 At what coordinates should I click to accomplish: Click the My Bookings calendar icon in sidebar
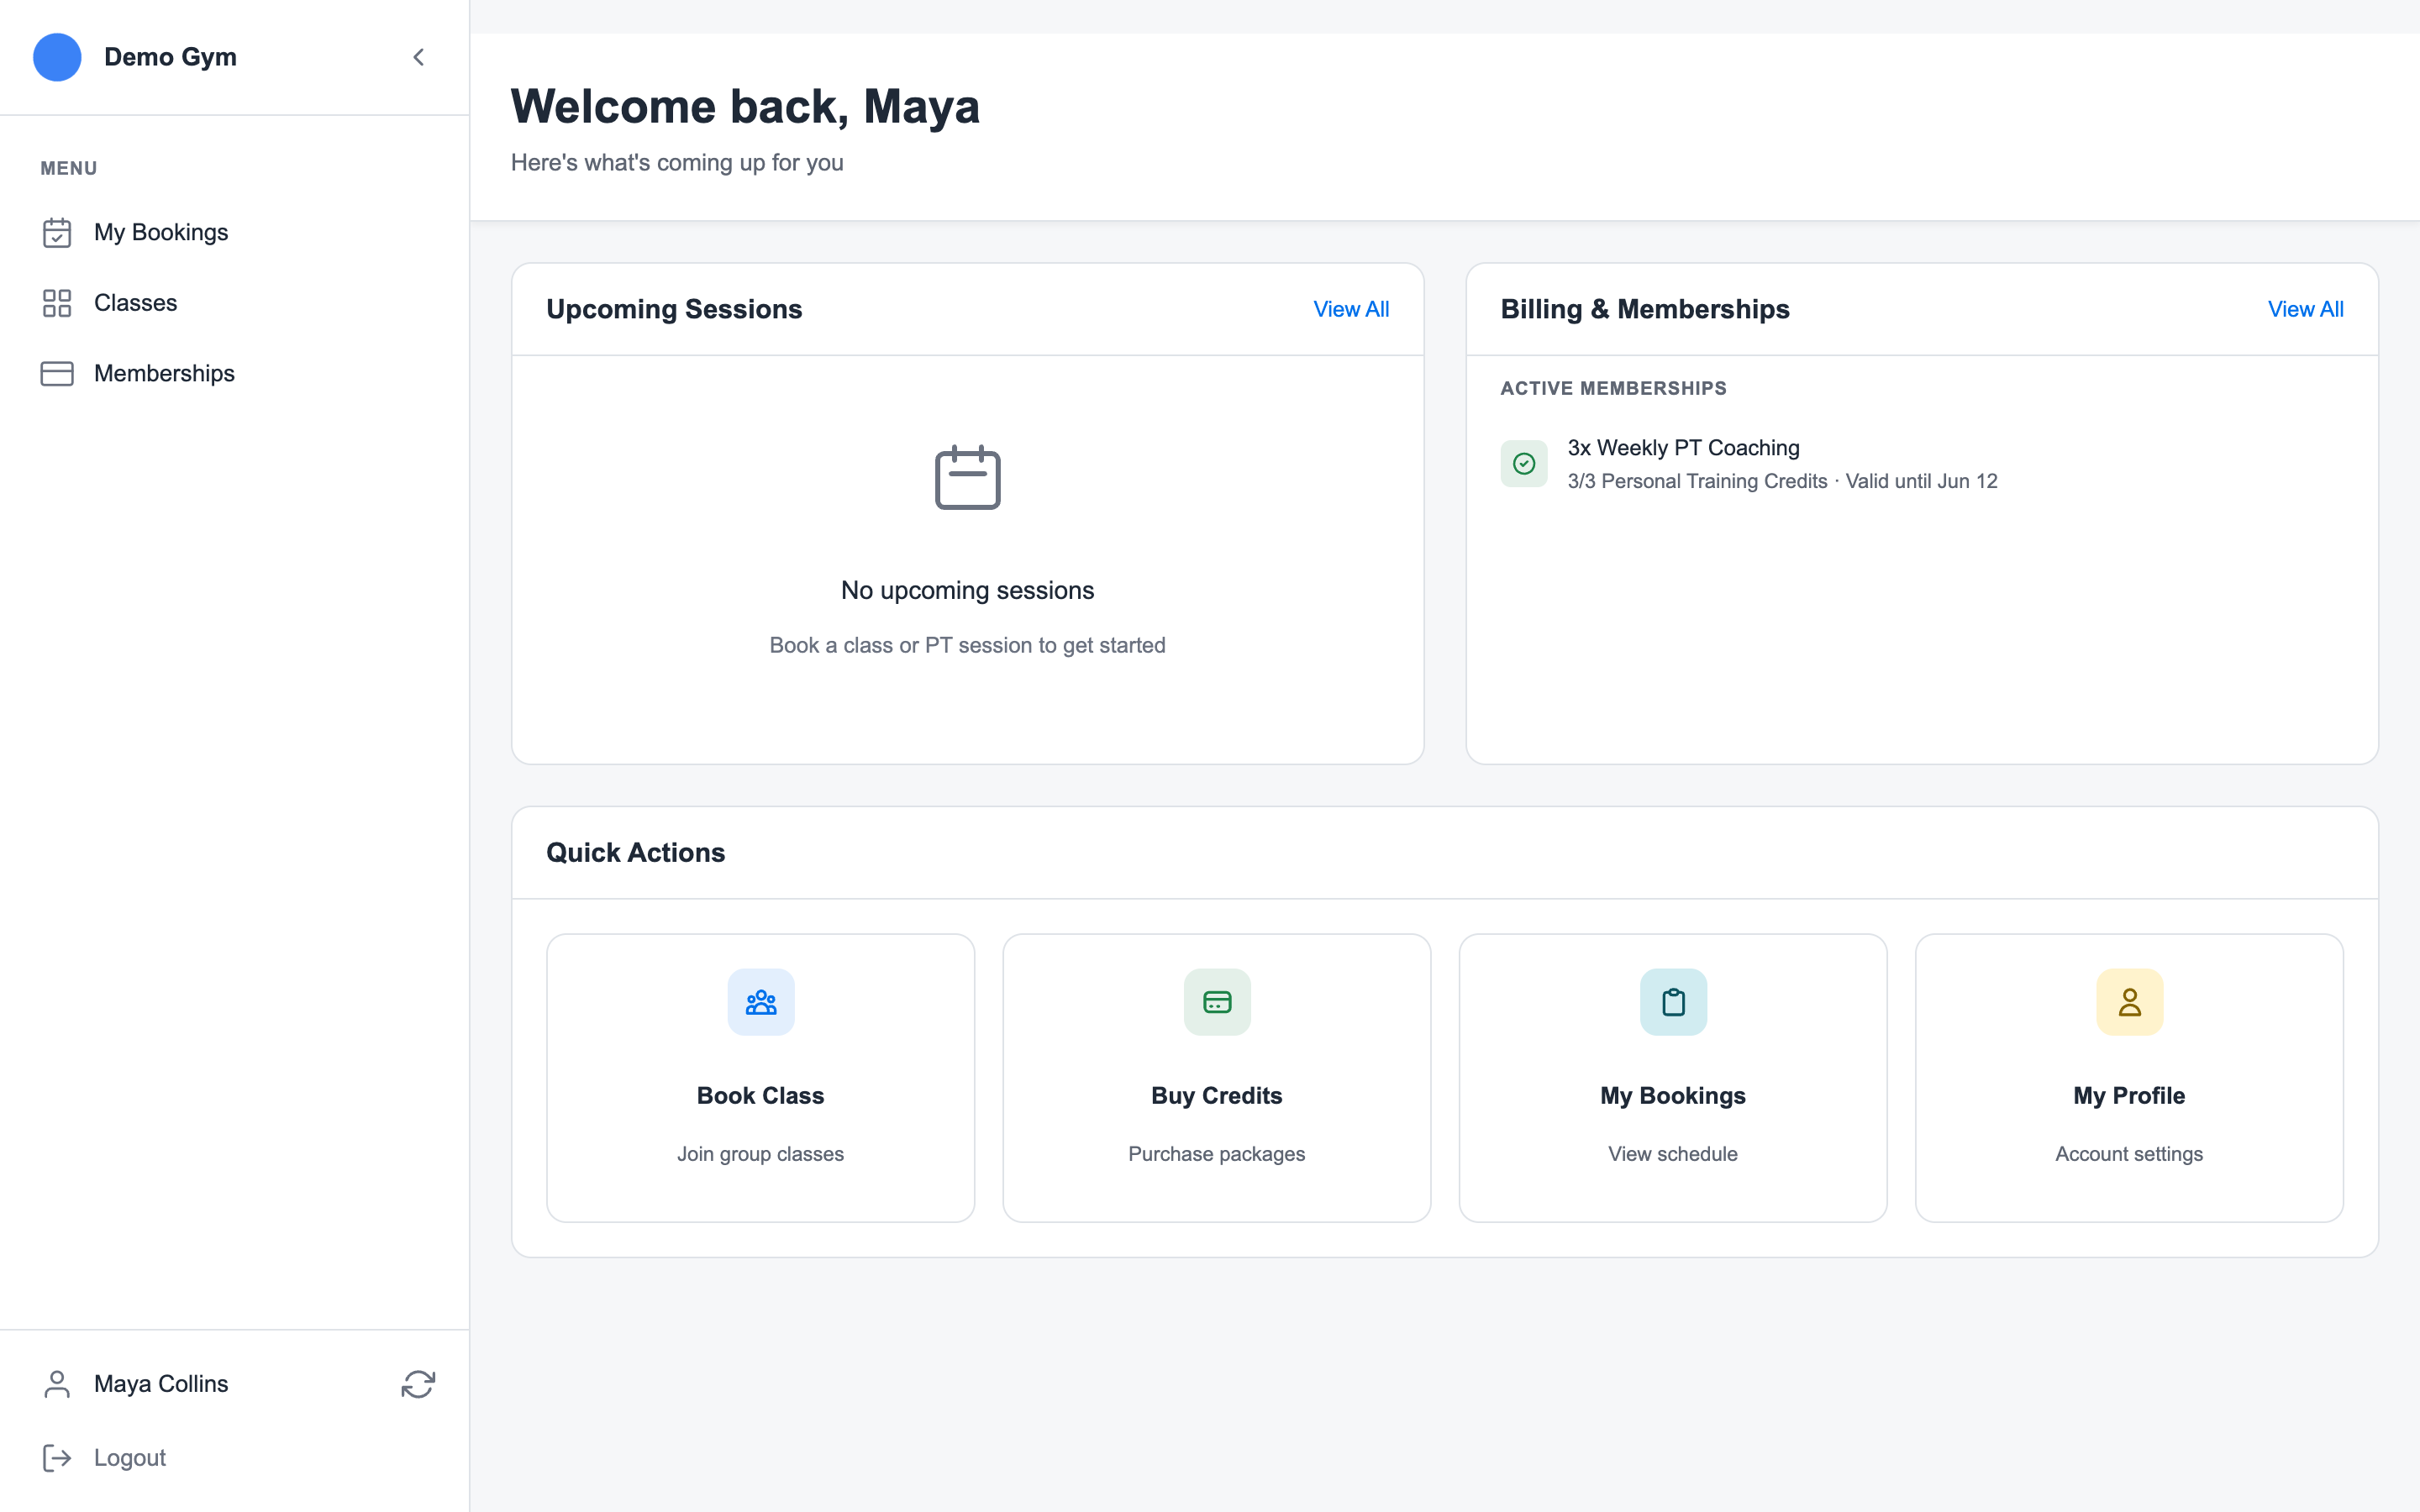[x=57, y=232]
